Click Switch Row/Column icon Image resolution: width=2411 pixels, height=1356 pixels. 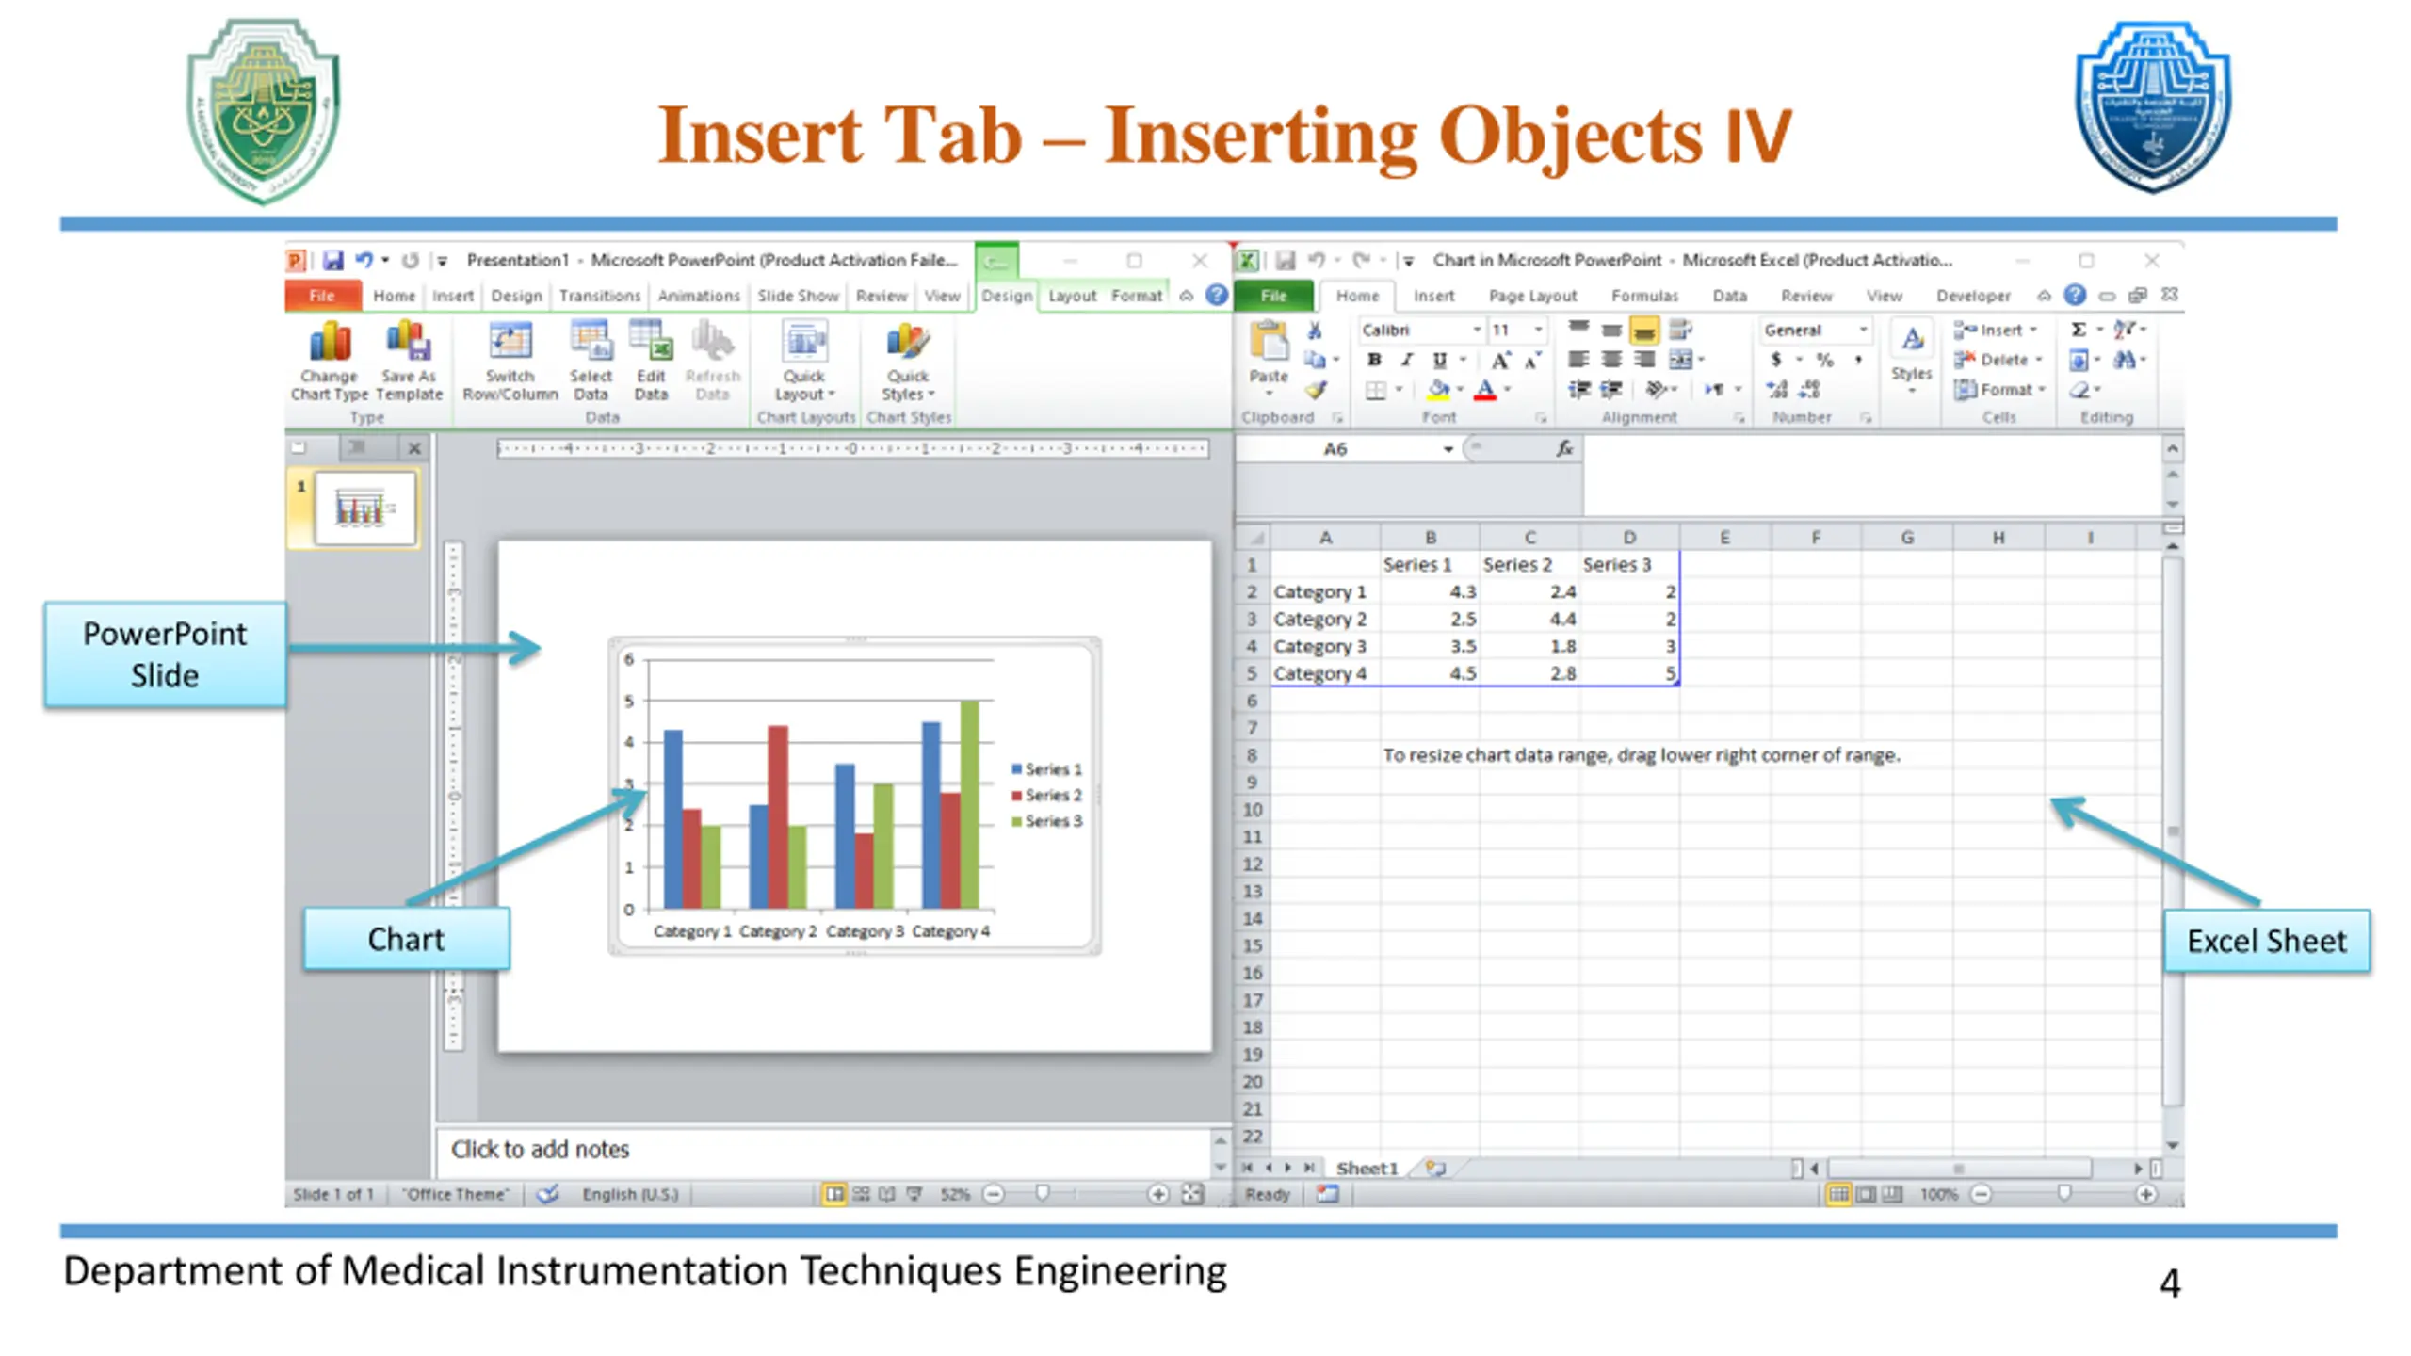[510, 341]
